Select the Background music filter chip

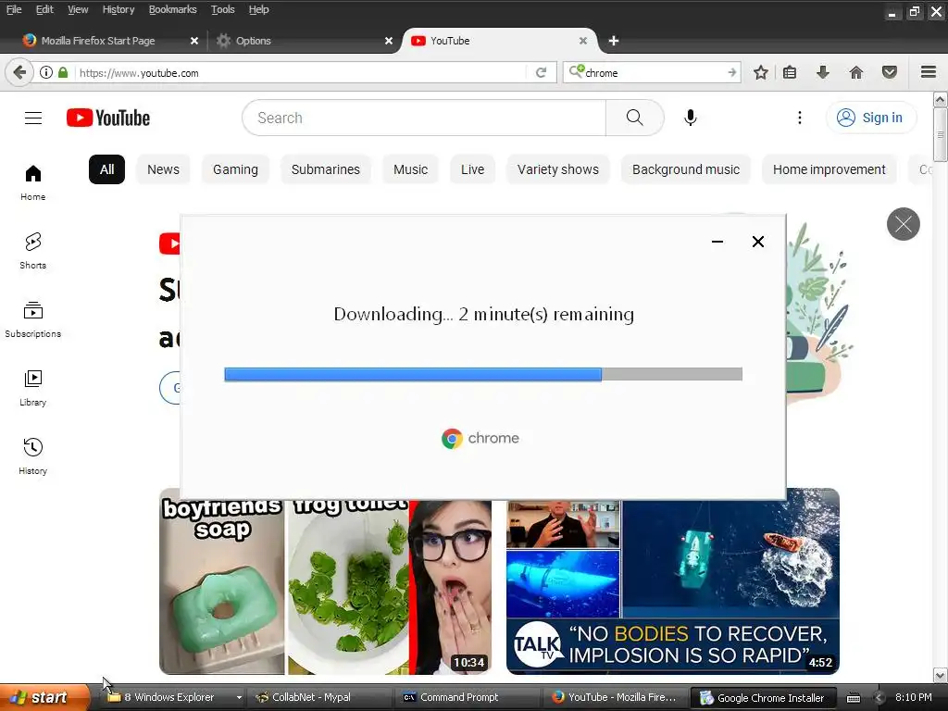(686, 169)
